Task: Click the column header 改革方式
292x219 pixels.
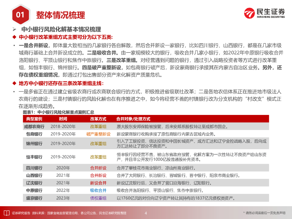Action: pyautogui.click(x=98, y=119)
